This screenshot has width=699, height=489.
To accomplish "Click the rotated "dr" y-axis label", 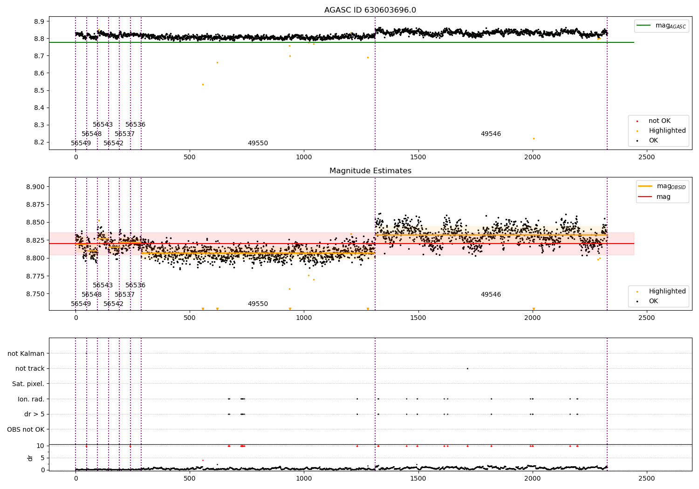I will [x=30, y=458].
